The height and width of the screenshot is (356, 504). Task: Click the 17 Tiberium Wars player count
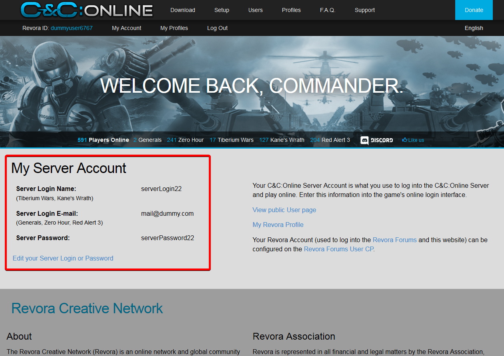[x=232, y=140]
